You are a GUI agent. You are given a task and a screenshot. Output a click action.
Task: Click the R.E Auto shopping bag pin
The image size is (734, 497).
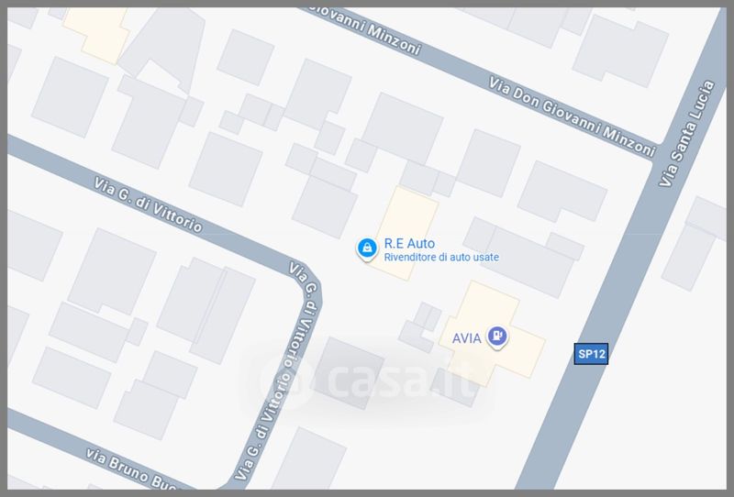(x=367, y=249)
